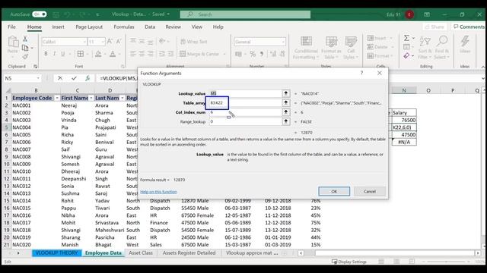The width and height of the screenshot is (487, 273).
Task: Open Cell Styles gallery
Action: [351, 48]
